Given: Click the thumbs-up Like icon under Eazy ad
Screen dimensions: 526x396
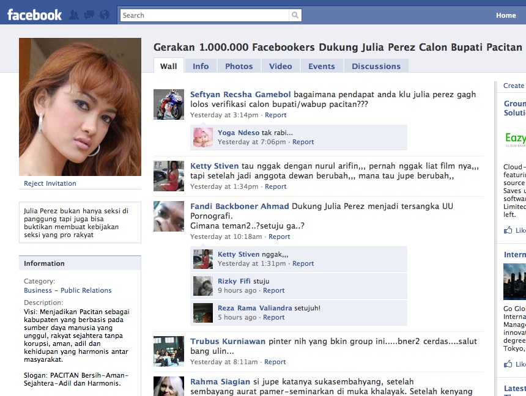Looking at the screenshot, I should 508,230.
